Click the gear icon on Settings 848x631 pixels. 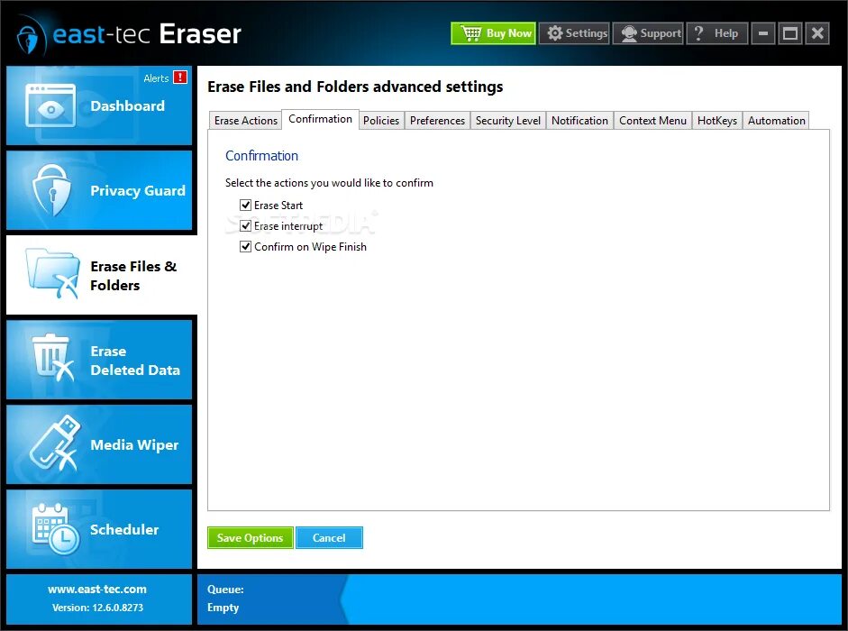[555, 33]
